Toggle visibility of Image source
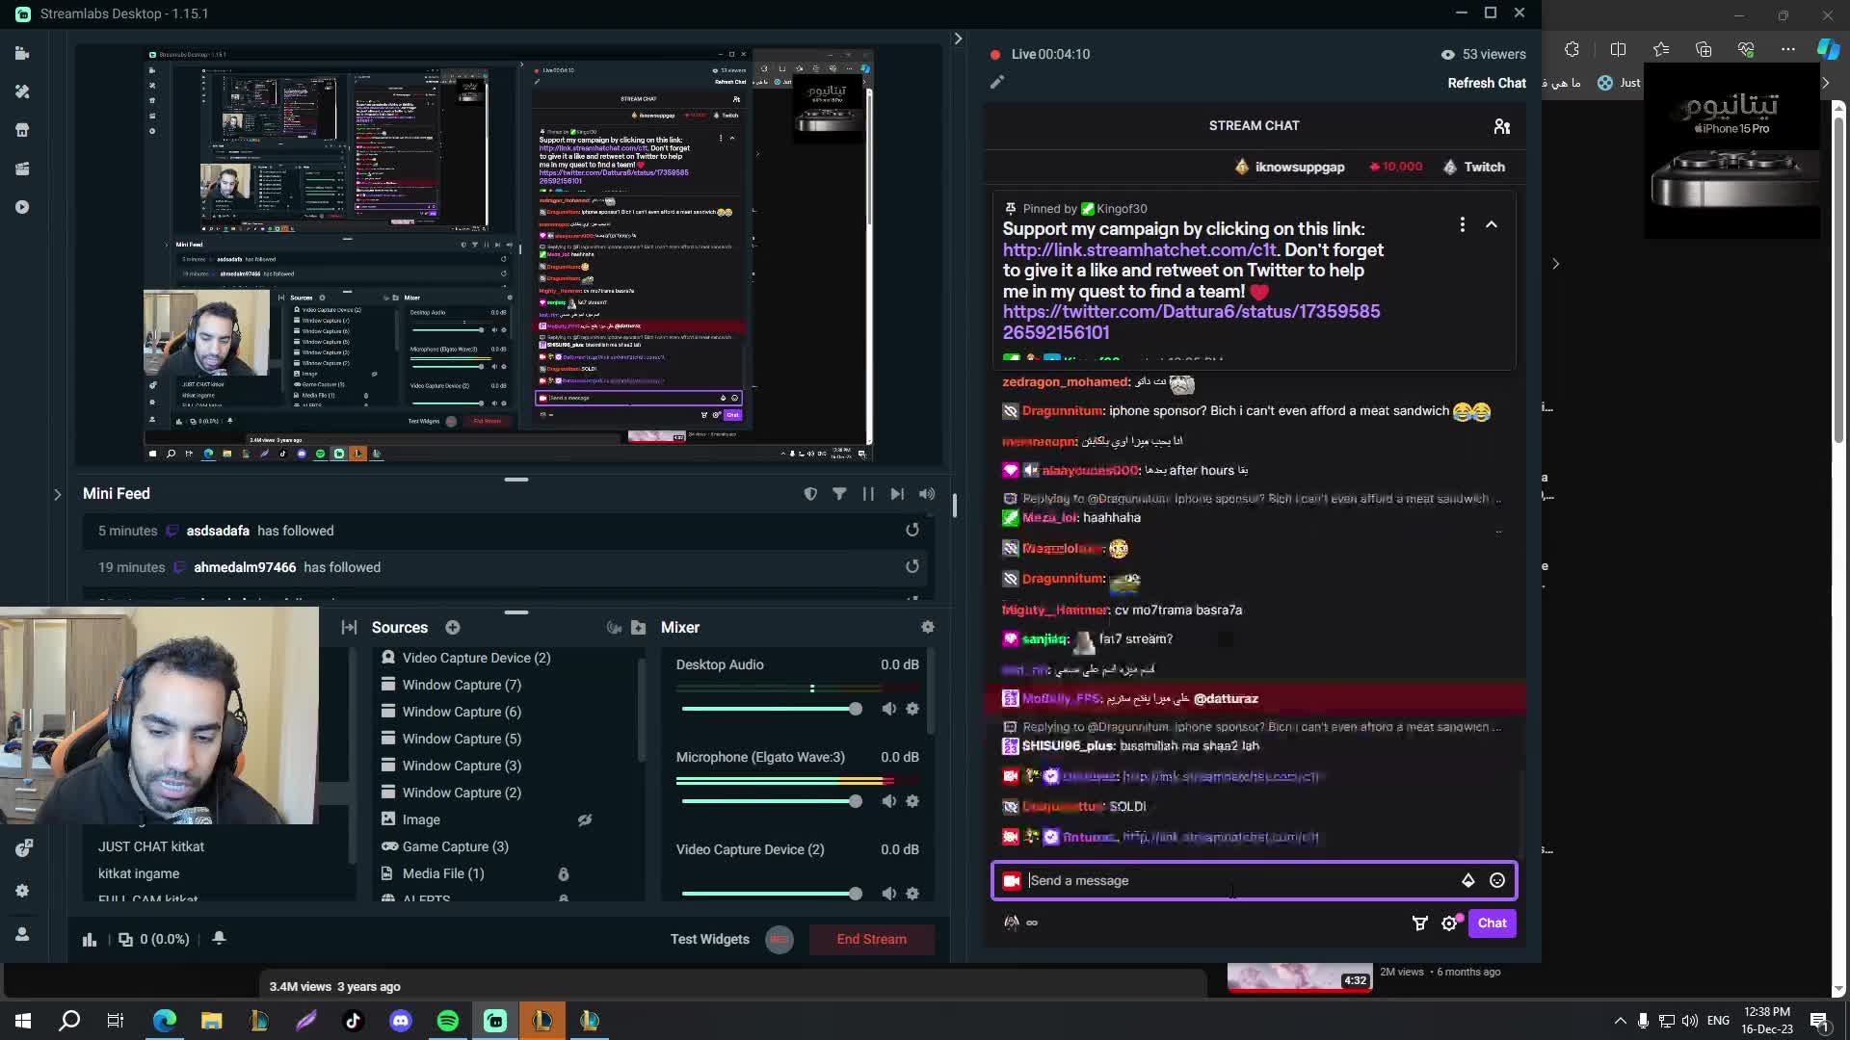1850x1040 pixels. [x=584, y=819]
